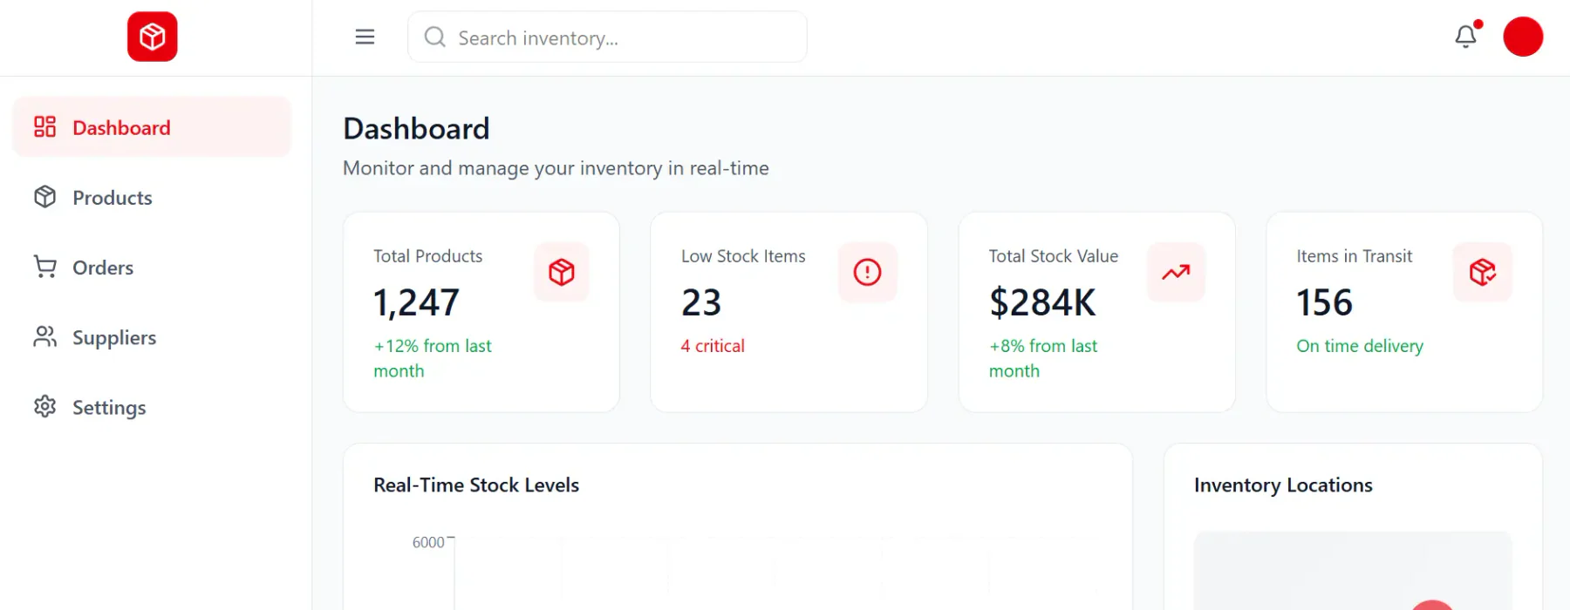
Task: Click the Total Products package icon
Action: (x=562, y=272)
